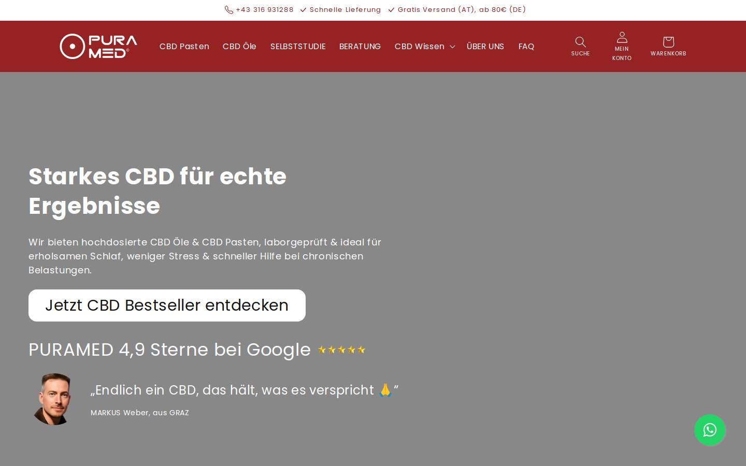Expand the CBD Wissen dropdown chevron
Image resolution: width=746 pixels, height=466 pixels.
tap(452, 47)
